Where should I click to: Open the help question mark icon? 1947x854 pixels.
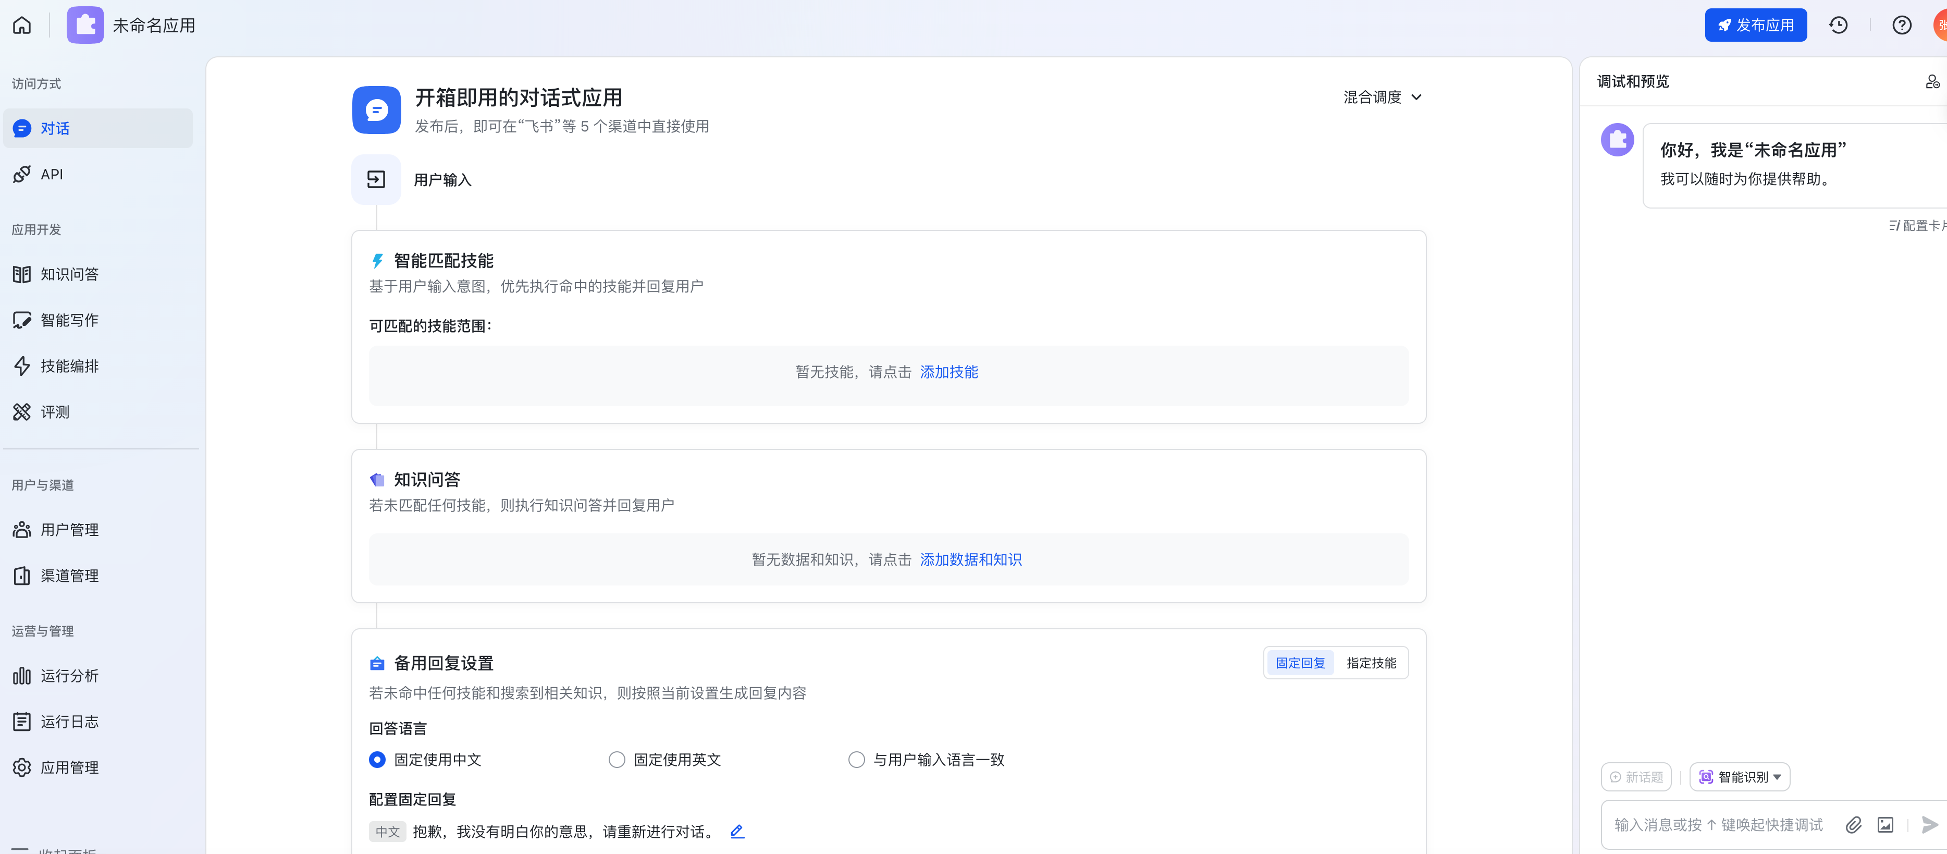coord(1902,25)
